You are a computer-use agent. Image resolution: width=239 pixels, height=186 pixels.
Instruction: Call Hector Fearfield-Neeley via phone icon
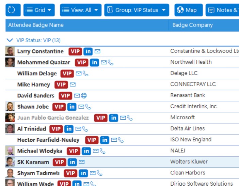pyautogui.click(x=121, y=140)
